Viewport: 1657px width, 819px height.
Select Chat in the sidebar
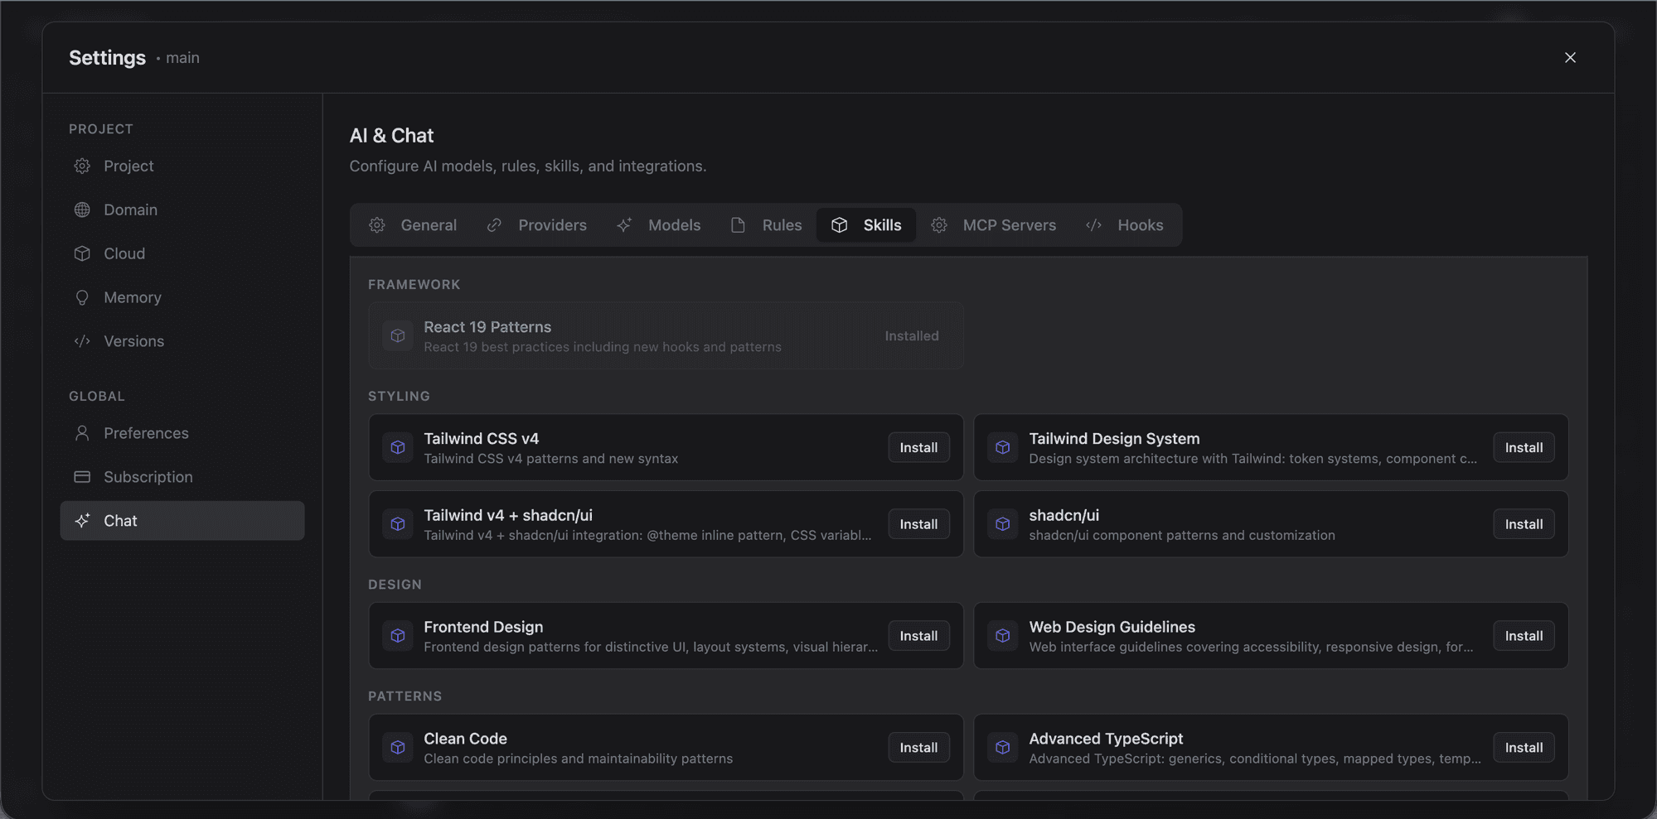182,521
